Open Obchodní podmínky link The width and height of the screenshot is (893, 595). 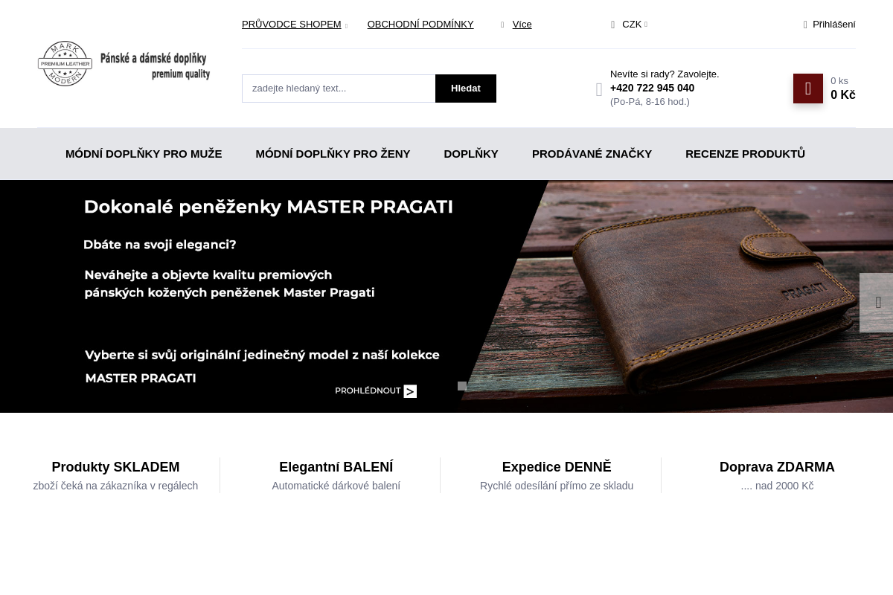coord(420,25)
